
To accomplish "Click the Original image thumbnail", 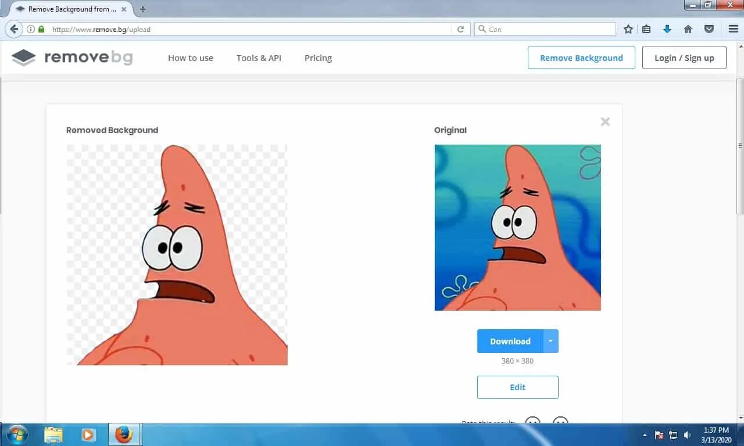I will pos(518,228).
